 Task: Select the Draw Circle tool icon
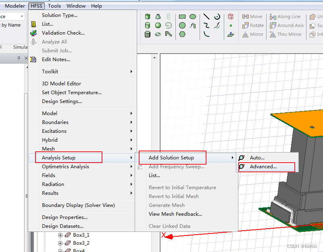tap(182, 25)
